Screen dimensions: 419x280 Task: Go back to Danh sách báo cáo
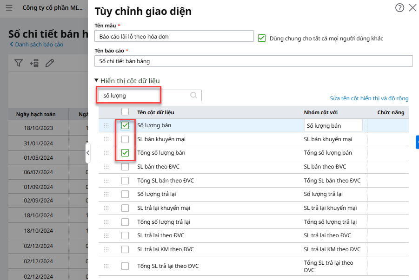[36, 45]
